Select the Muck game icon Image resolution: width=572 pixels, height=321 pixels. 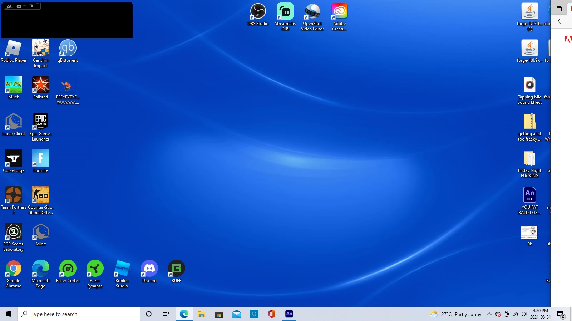click(14, 88)
